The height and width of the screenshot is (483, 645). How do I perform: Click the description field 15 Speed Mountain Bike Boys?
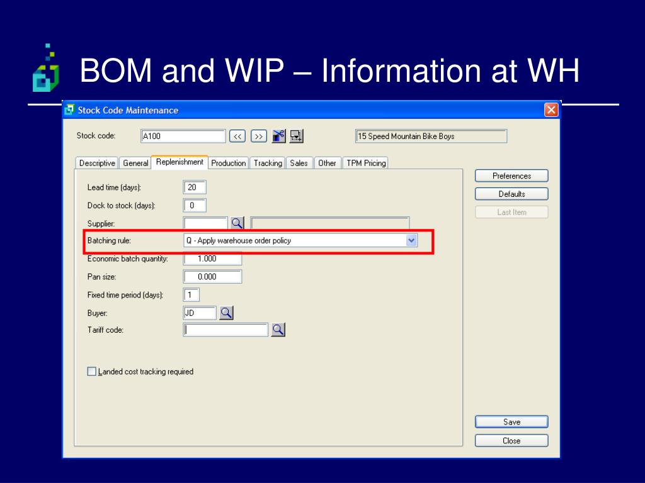pos(431,136)
